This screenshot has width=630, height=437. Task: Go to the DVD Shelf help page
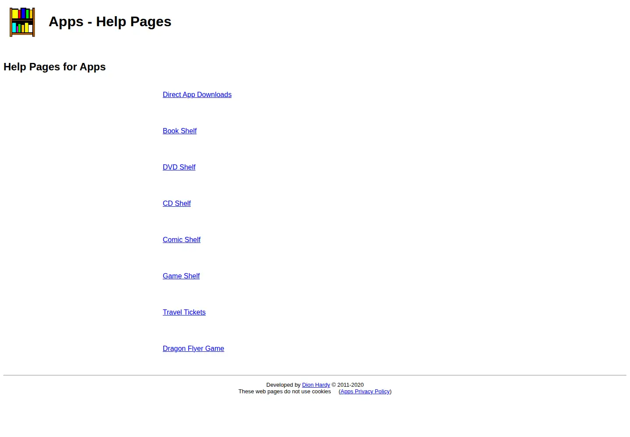(x=179, y=167)
